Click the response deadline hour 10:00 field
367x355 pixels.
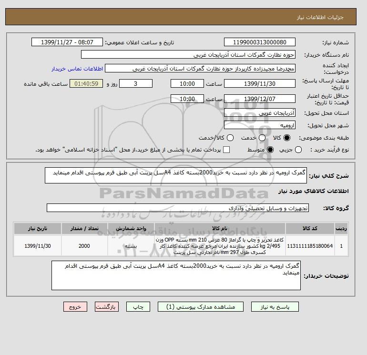tap(187, 83)
